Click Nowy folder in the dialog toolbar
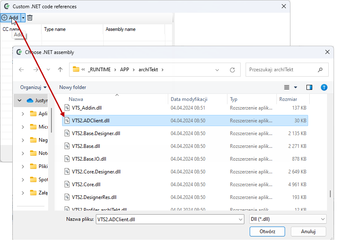The image size is (355, 241). (73, 87)
